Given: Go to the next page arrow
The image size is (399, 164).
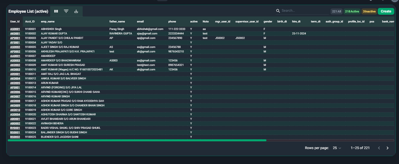Looking at the screenshot, I should [x=387, y=148].
